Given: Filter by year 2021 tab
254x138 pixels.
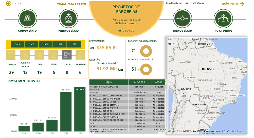Looking at the screenshot, I should (46, 44).
